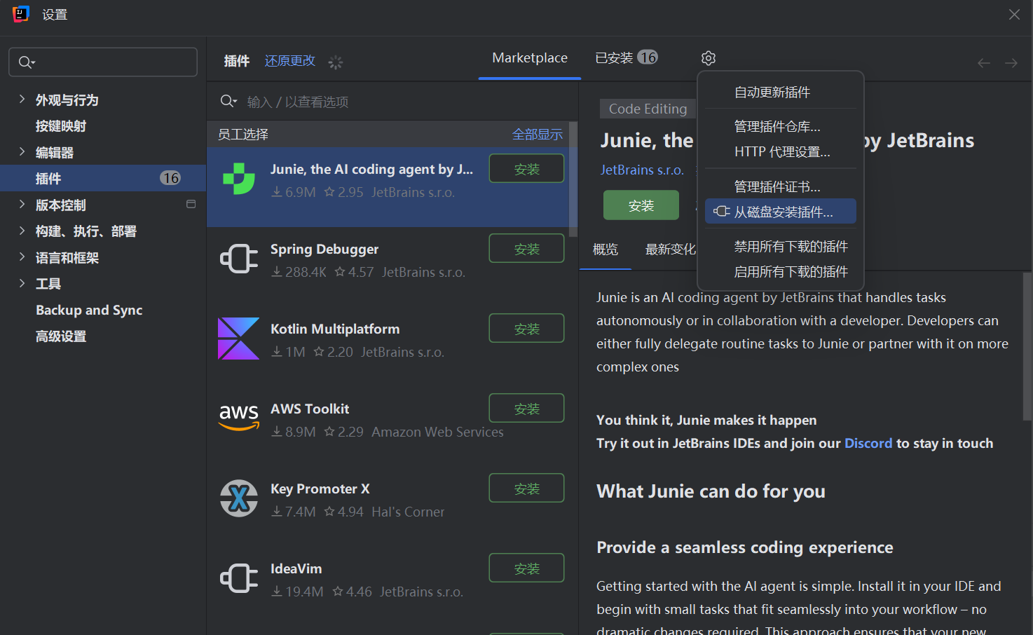Expand the 构建、执行、部署 settings node
This screenshot has height=635, width=1033.
[x=22, y=230]
